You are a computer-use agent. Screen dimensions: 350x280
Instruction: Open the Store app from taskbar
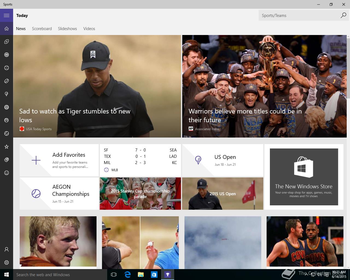154,275
